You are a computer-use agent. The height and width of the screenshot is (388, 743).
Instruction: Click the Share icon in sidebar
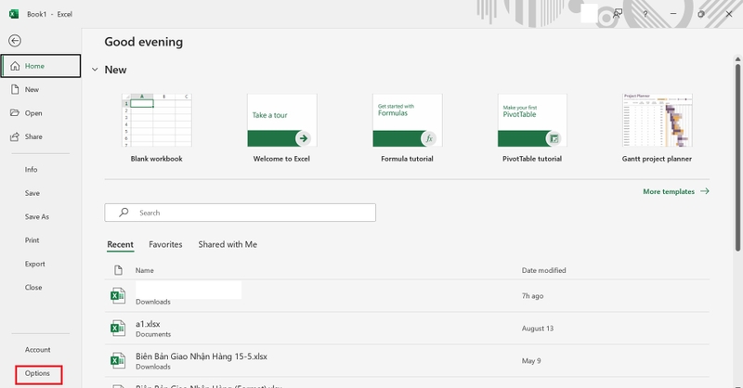pos(15,136)
